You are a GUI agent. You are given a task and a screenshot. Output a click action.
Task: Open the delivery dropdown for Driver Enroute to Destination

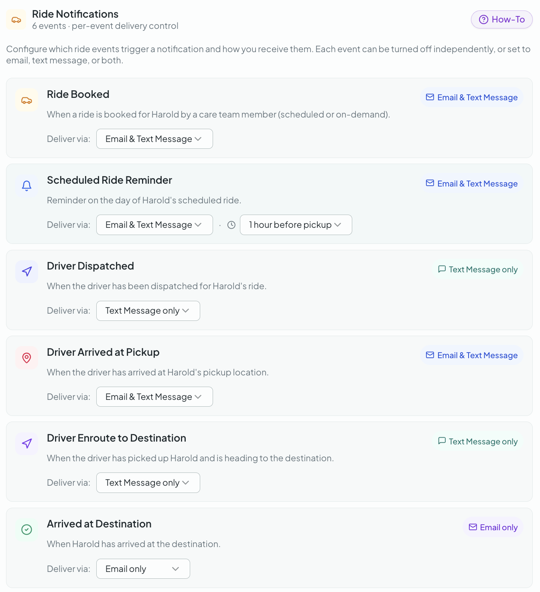[148, 483]
